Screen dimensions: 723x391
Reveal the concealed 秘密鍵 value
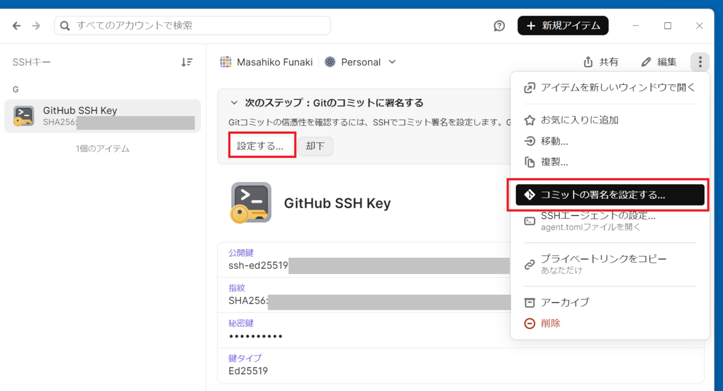click(255, 336)
